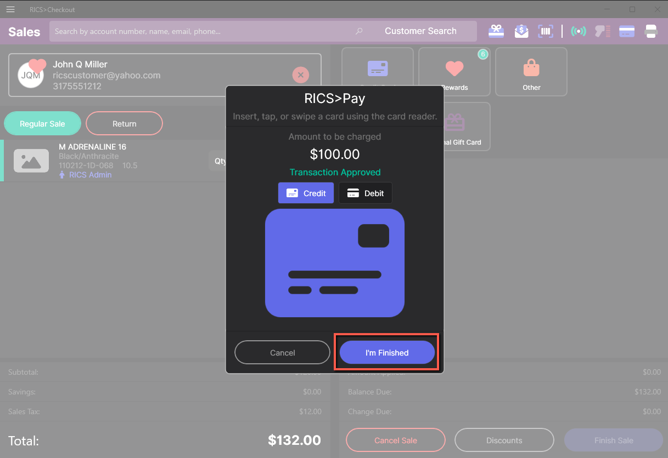Click the RICS>Pay dialog title

335,99
